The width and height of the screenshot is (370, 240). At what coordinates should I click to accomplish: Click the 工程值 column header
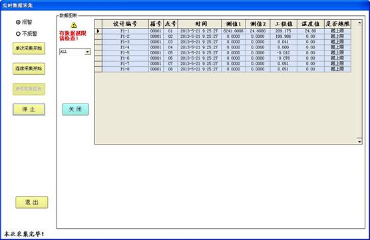tap(283, 24)
